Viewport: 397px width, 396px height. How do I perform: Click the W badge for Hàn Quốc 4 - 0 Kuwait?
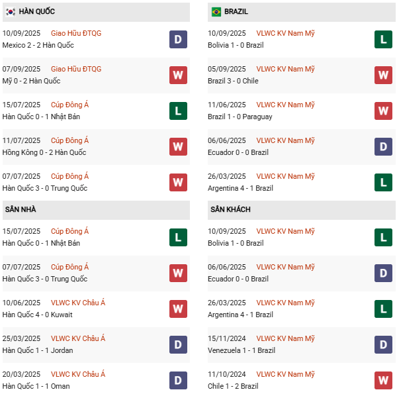point(178,309)
